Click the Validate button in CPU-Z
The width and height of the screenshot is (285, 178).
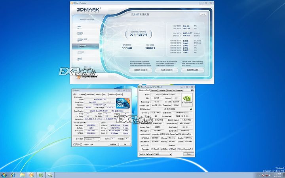click(113, 144)
